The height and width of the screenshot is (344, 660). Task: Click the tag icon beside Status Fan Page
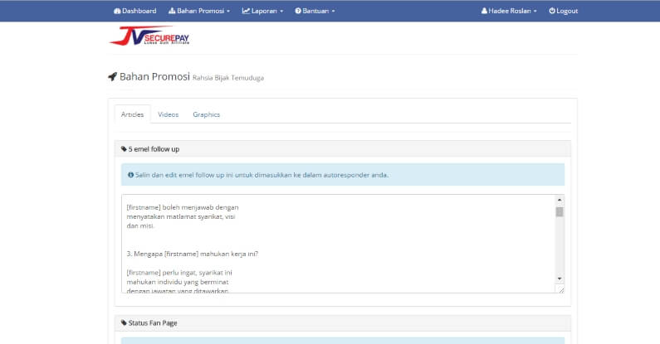coord(124,322)
